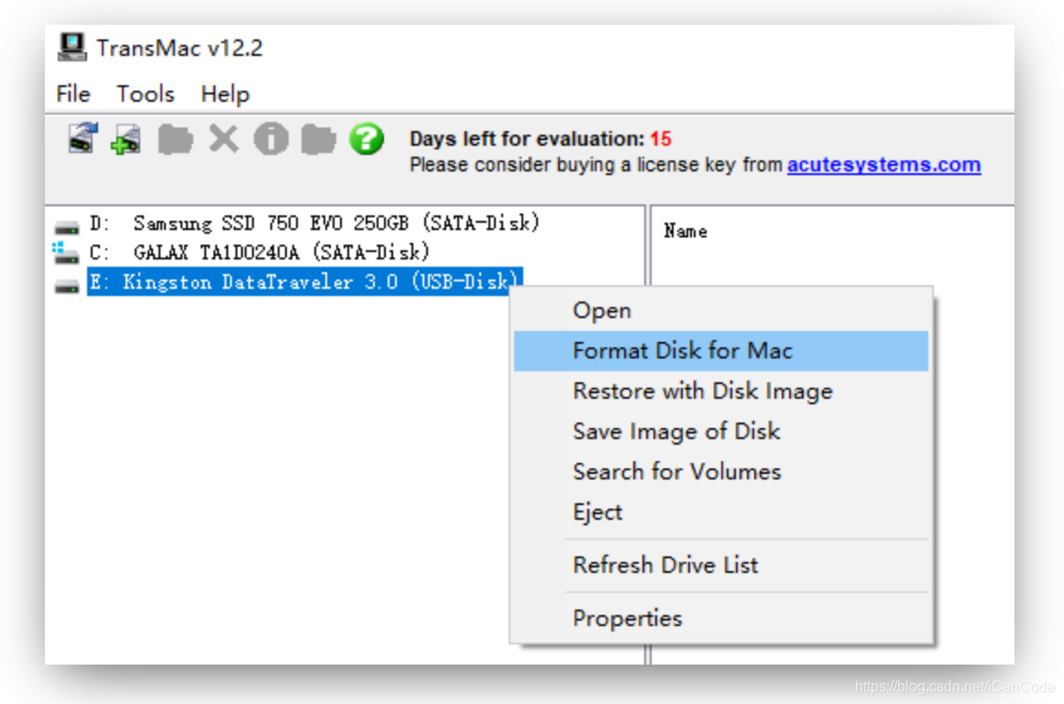The image size is (1064, 704).
Task: Select Format Disk for Mac
Action: 720,350
